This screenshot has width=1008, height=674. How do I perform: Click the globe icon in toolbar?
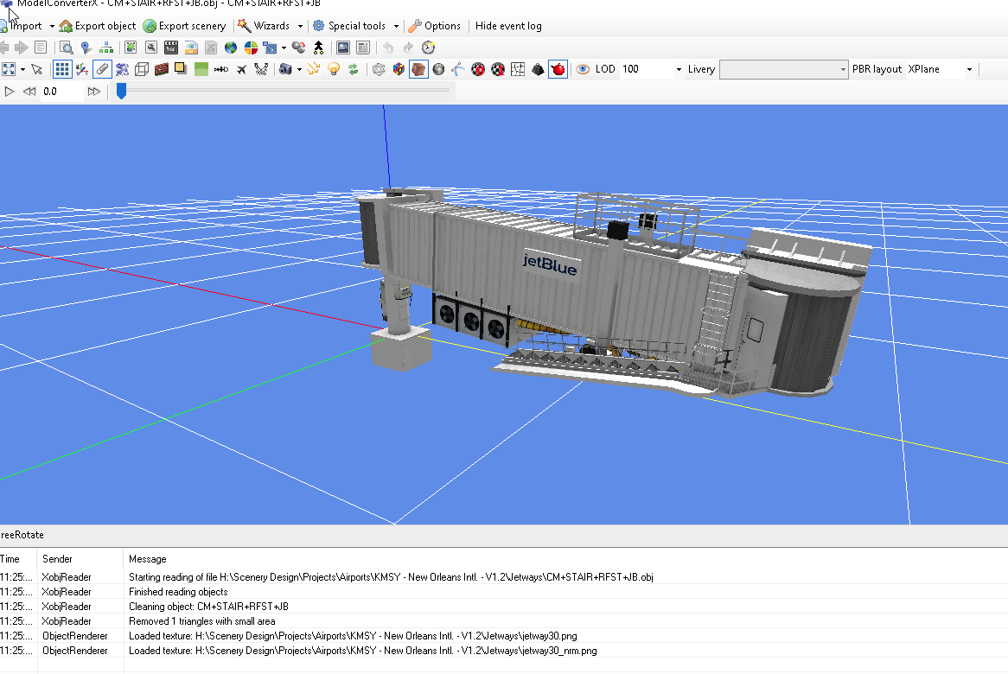tap(231, 48)
